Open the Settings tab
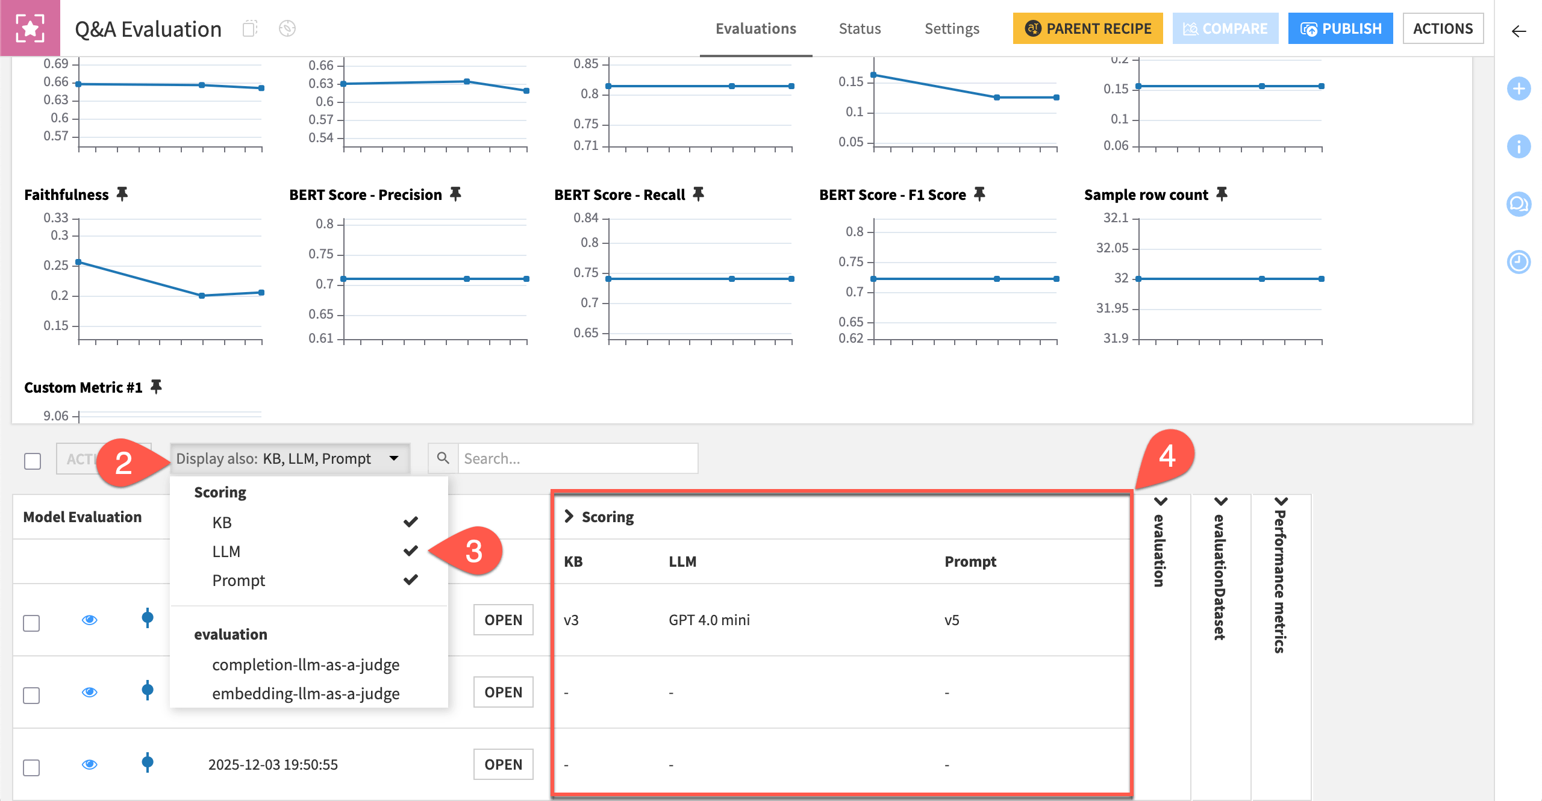Viewport: 1542px width, 801px height. pyautogui.click(x=952, y=28)
